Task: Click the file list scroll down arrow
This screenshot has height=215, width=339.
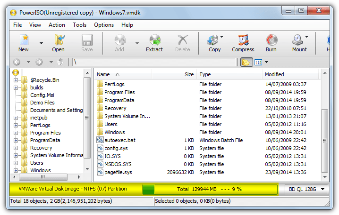Action: point(325,177)
